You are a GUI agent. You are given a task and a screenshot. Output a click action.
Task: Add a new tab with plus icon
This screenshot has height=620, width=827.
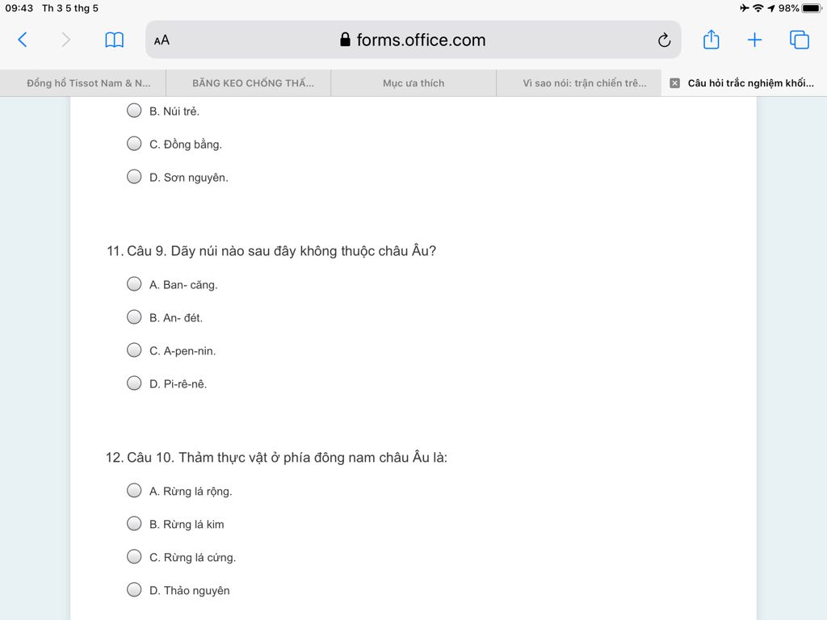pyautogui.click(x=754, y=40)
